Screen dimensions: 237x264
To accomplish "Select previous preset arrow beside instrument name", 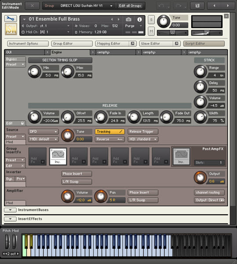I will tap(112, 19).
